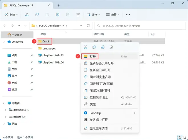Click Delete icon in context menu

click(111, 47)
